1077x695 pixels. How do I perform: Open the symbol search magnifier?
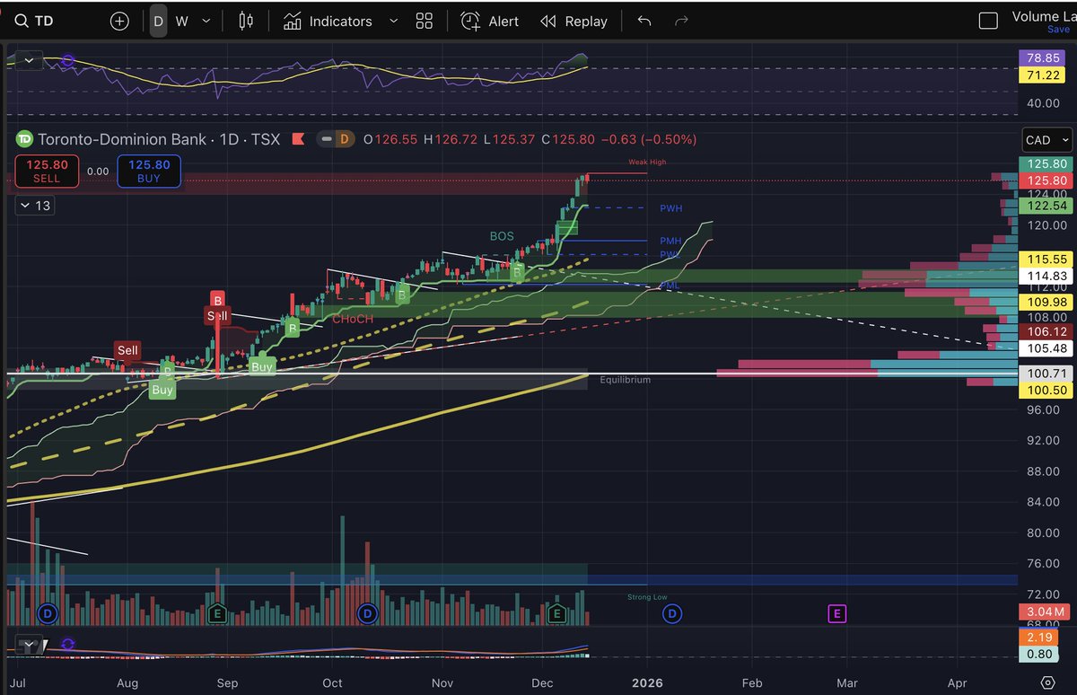(x=20, y=20)
